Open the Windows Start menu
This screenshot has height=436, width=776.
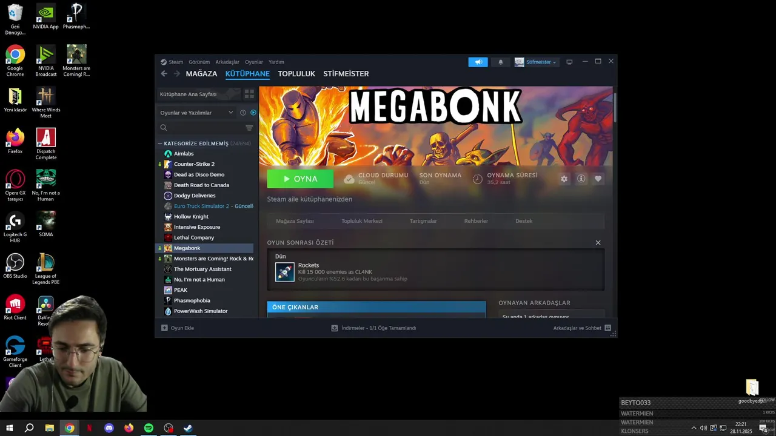click(9, 428)
